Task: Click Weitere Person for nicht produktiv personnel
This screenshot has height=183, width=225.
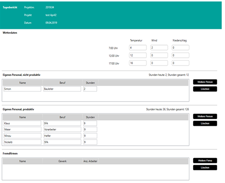Action: [x=205, y=82]
